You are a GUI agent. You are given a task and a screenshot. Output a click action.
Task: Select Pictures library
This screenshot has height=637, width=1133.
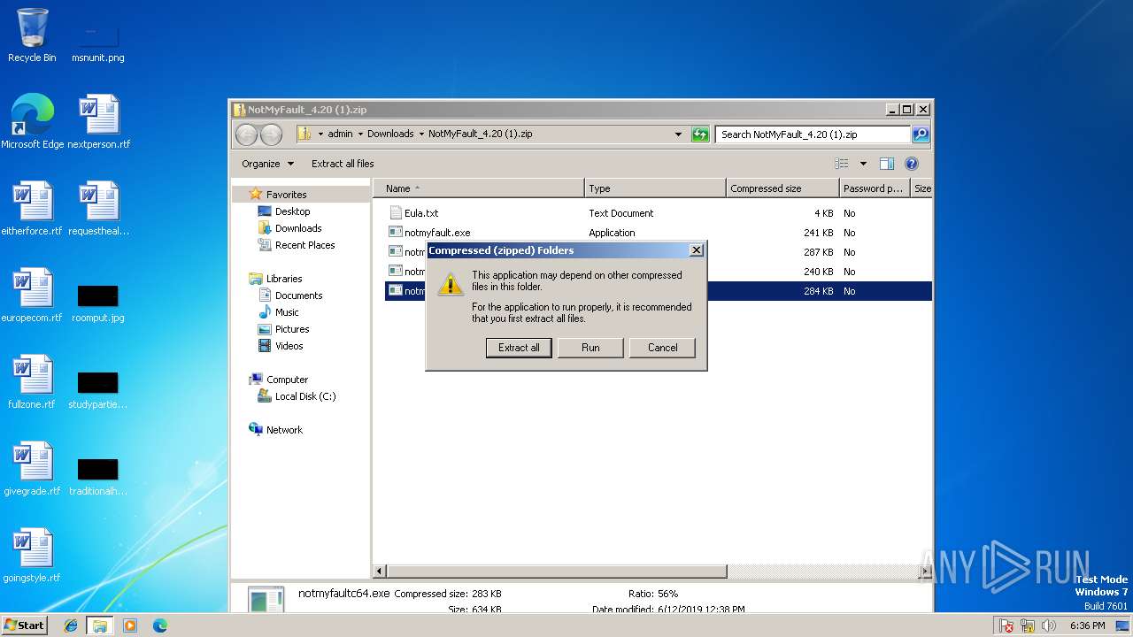[292, 329]
